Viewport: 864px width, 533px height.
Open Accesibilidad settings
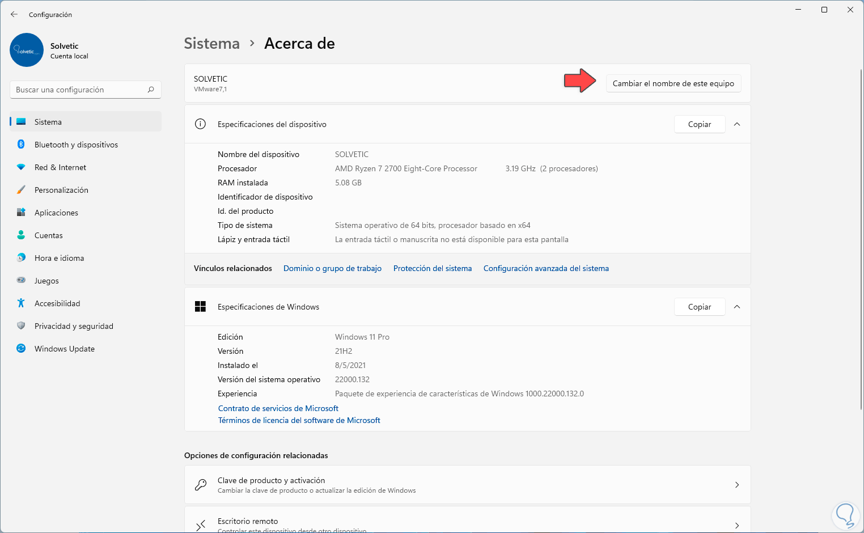point(86,303)
